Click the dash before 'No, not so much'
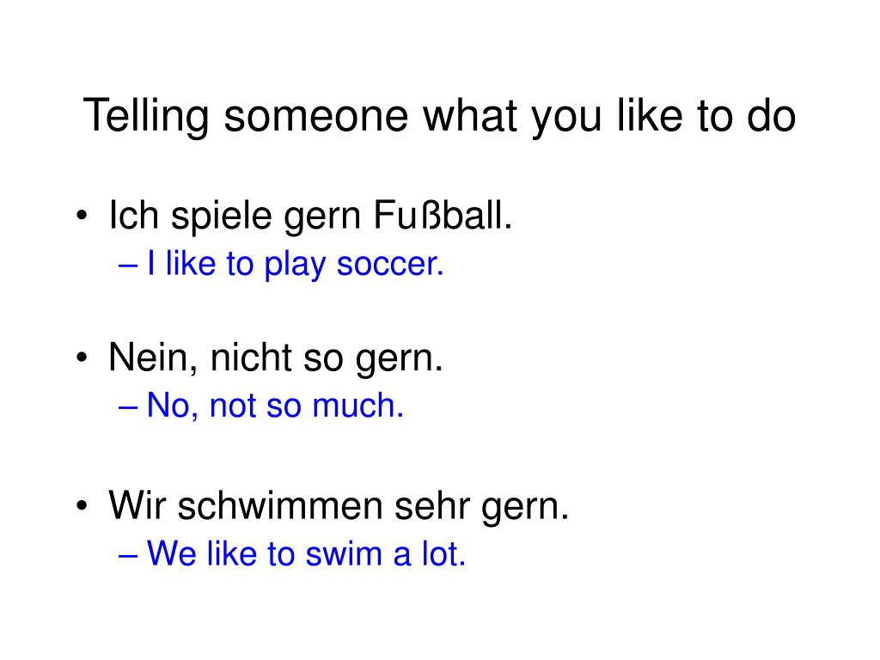 (x=128, y=408)
